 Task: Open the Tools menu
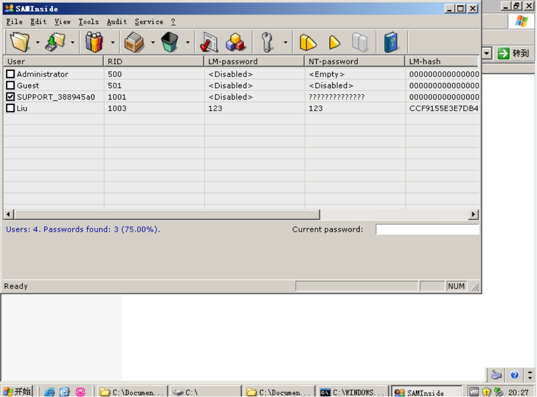tap(88, 21)
